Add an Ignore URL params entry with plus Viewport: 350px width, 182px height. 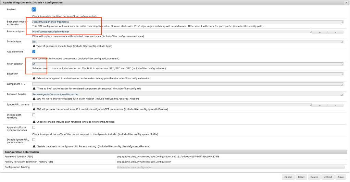pos(320,105)
